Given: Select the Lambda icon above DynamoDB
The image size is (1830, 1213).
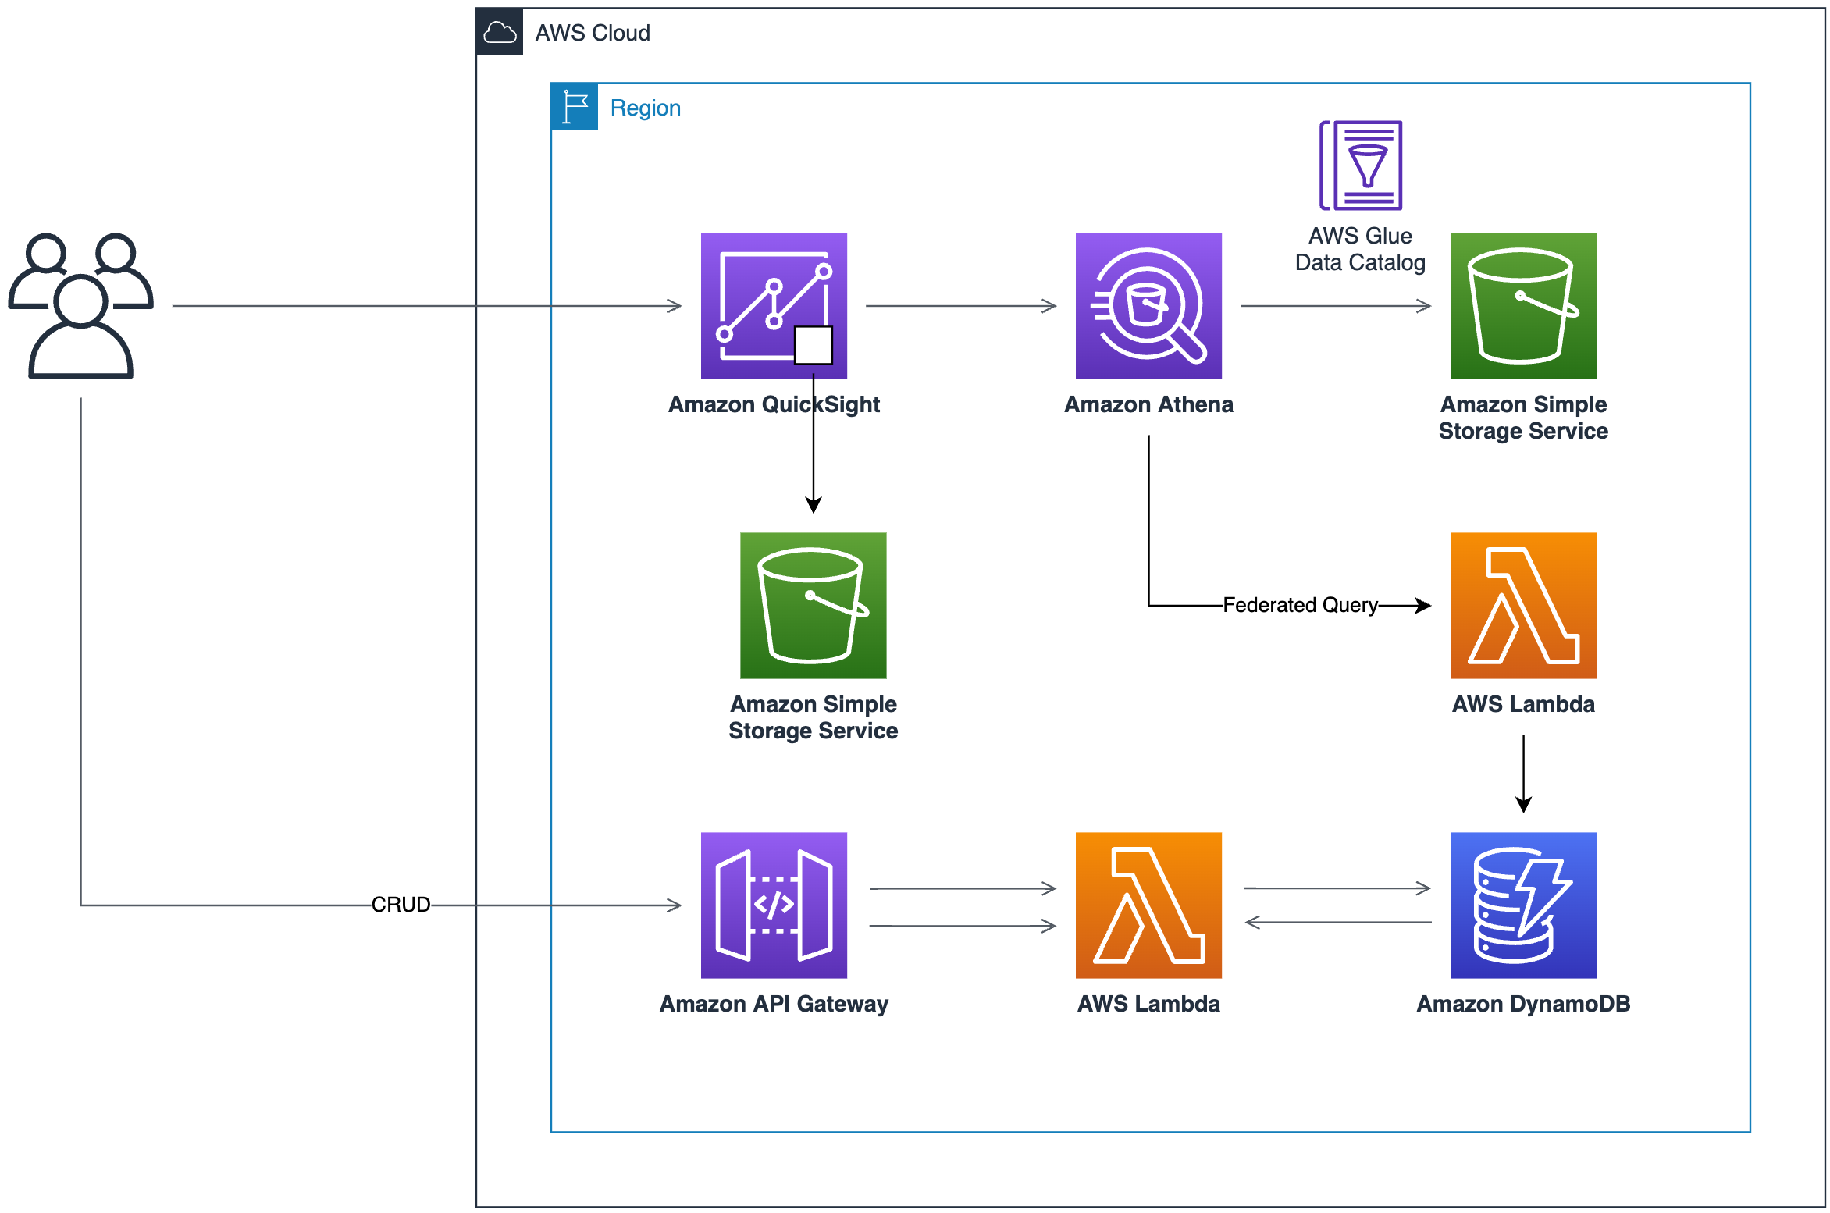Looking at the screenshot, I should coord(1522,605).
